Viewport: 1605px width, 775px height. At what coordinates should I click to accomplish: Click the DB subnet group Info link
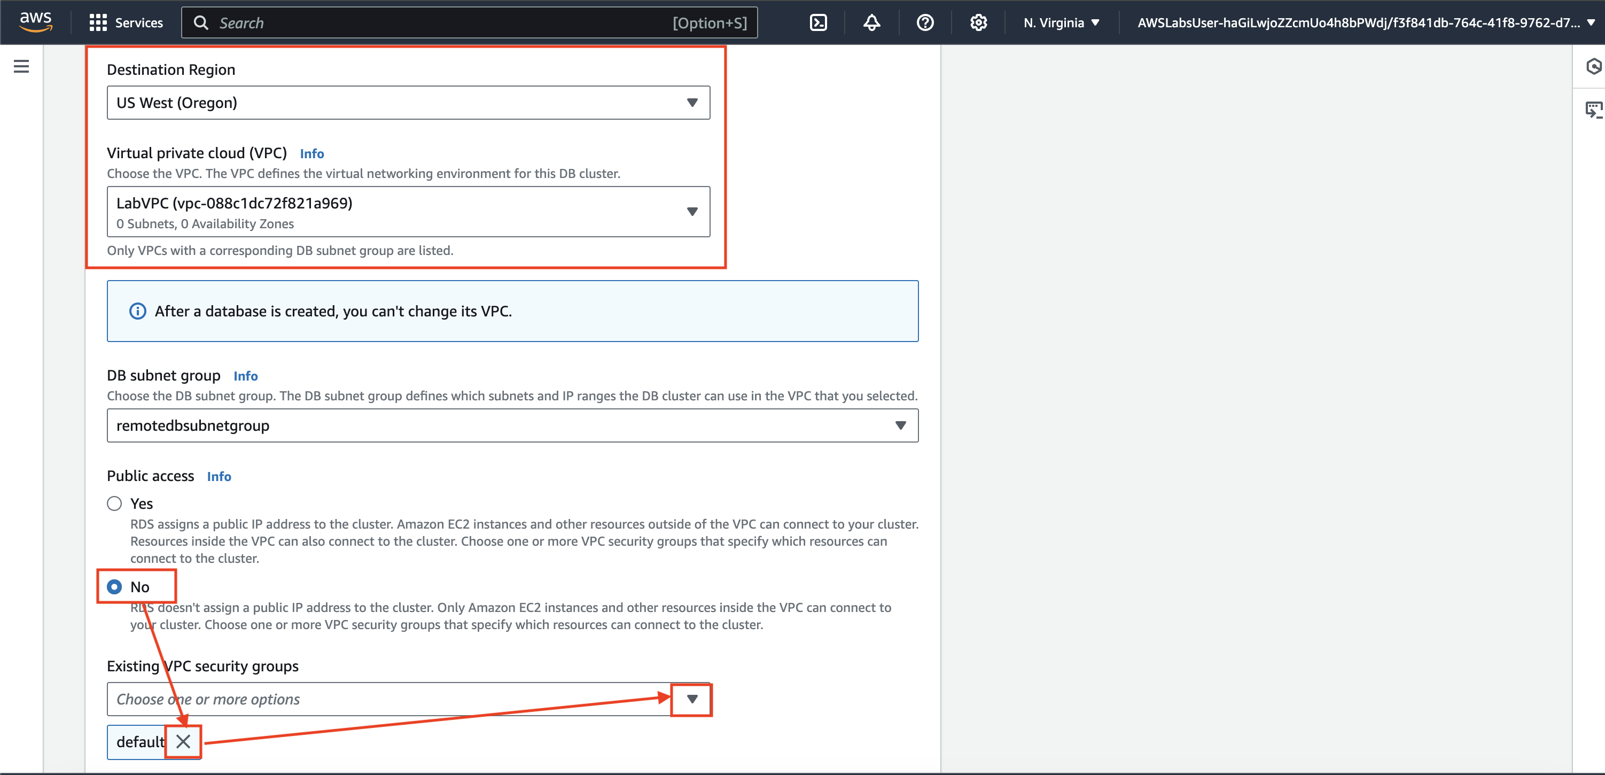coord(245,376)
